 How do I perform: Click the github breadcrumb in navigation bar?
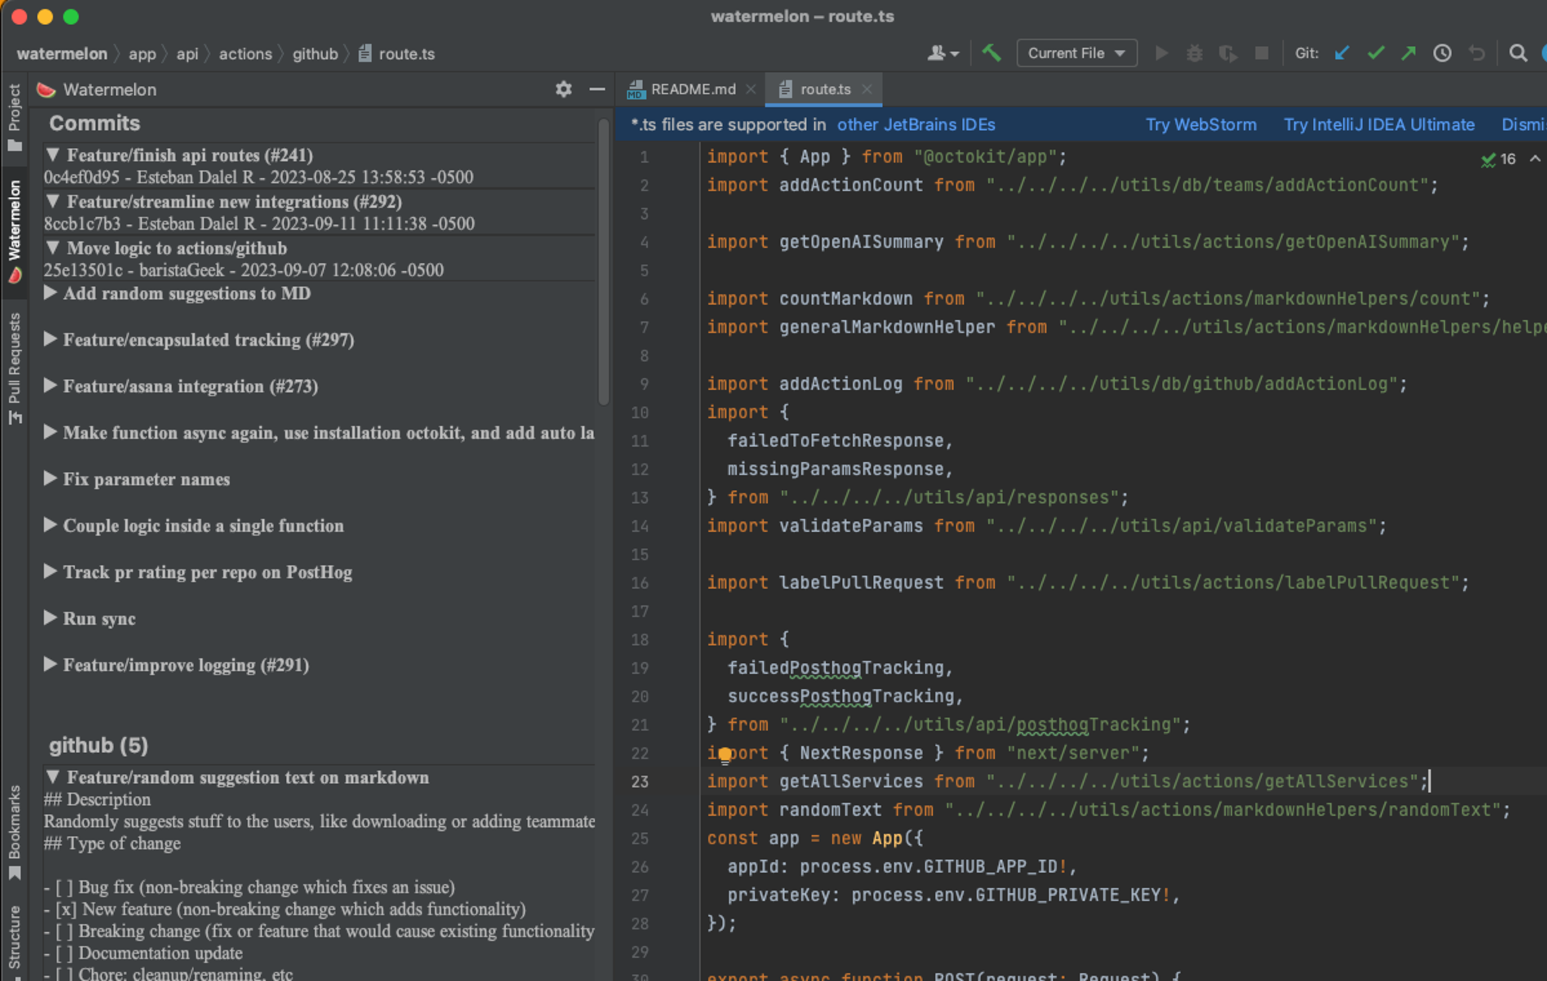click(315, 54)
